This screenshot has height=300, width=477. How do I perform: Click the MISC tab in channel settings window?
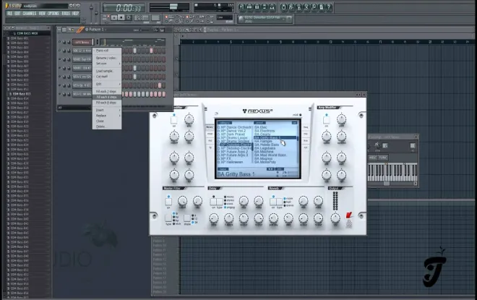click(373, 158)
